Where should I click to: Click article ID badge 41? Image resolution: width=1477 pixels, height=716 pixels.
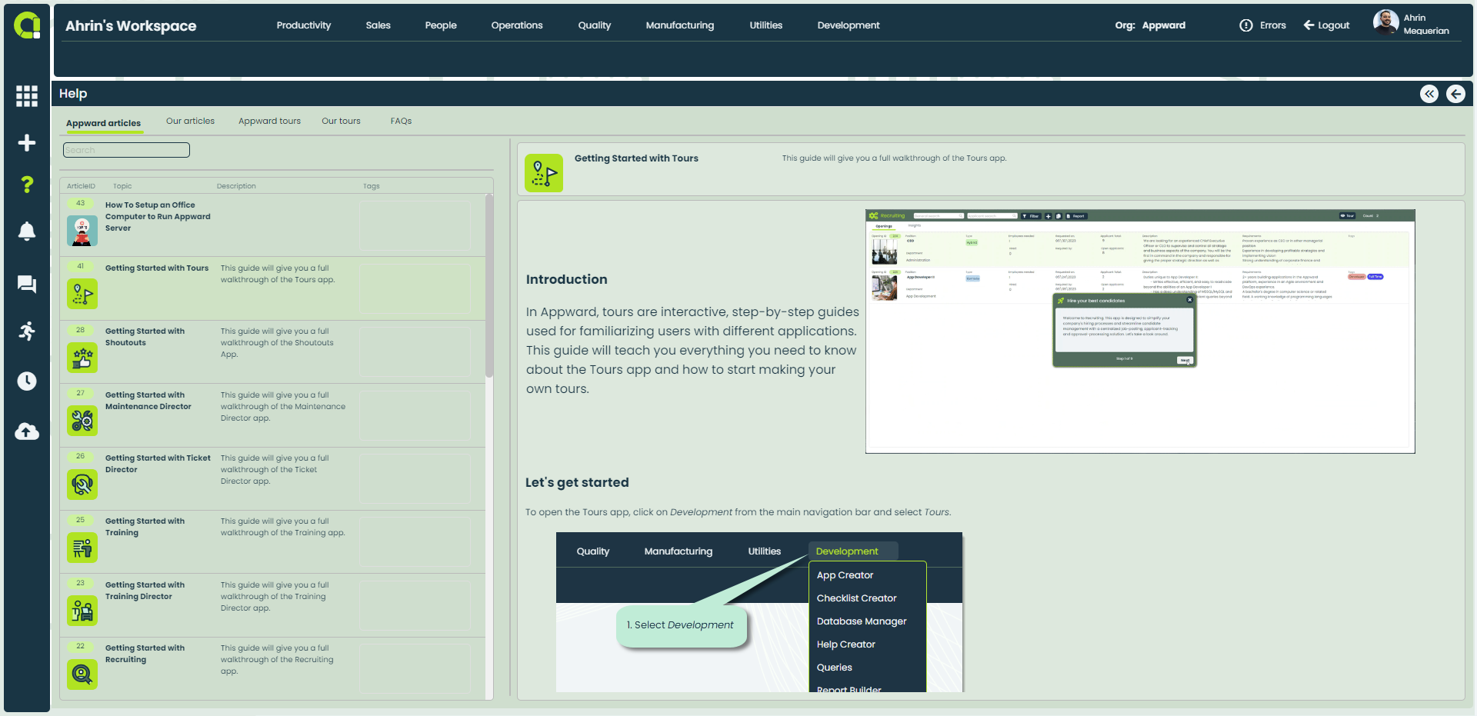pos(81,266)
